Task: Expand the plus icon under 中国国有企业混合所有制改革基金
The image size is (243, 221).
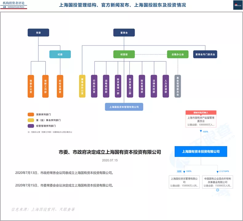Action: [217, 190]
